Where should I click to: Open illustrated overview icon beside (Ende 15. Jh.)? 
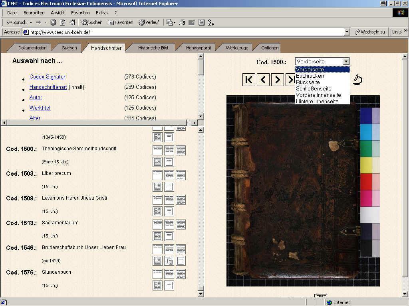point(157,162)
